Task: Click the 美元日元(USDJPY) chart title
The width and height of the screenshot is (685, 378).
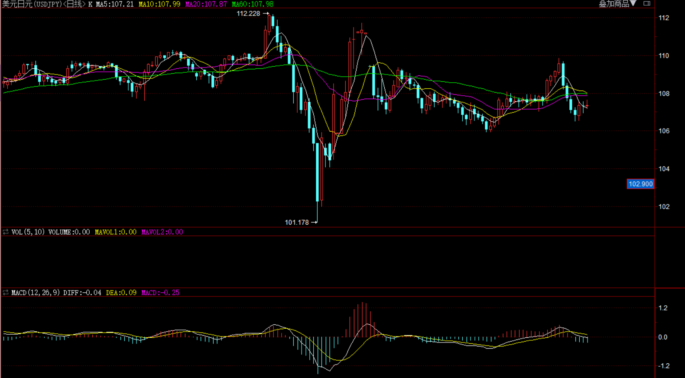Action: (x=32, y=4)
